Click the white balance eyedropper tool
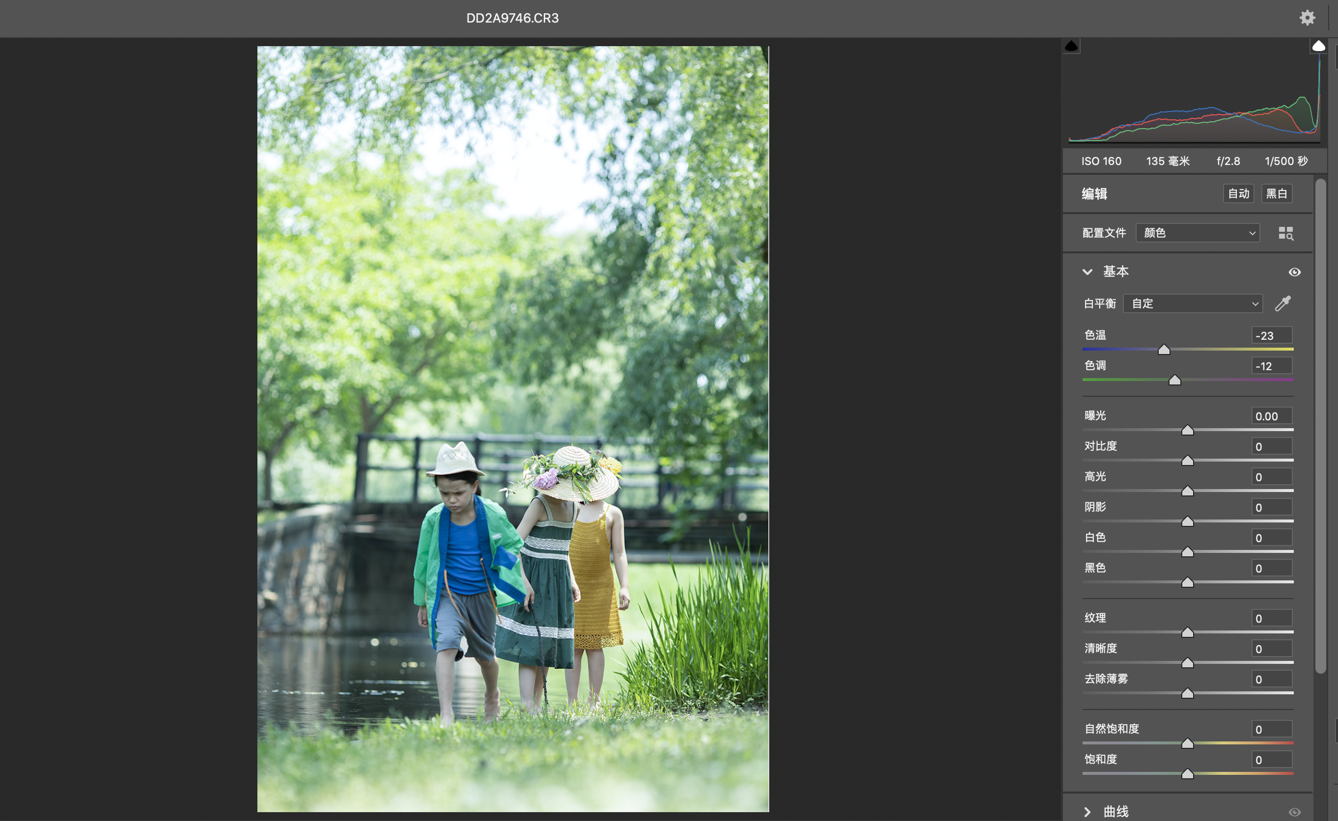Viewport: 1338px width, 821px height. tap(1282, 303)
